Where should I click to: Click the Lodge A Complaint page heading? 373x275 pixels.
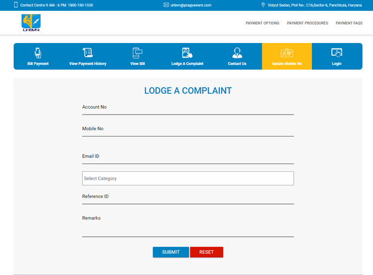[x=188, y=91]
